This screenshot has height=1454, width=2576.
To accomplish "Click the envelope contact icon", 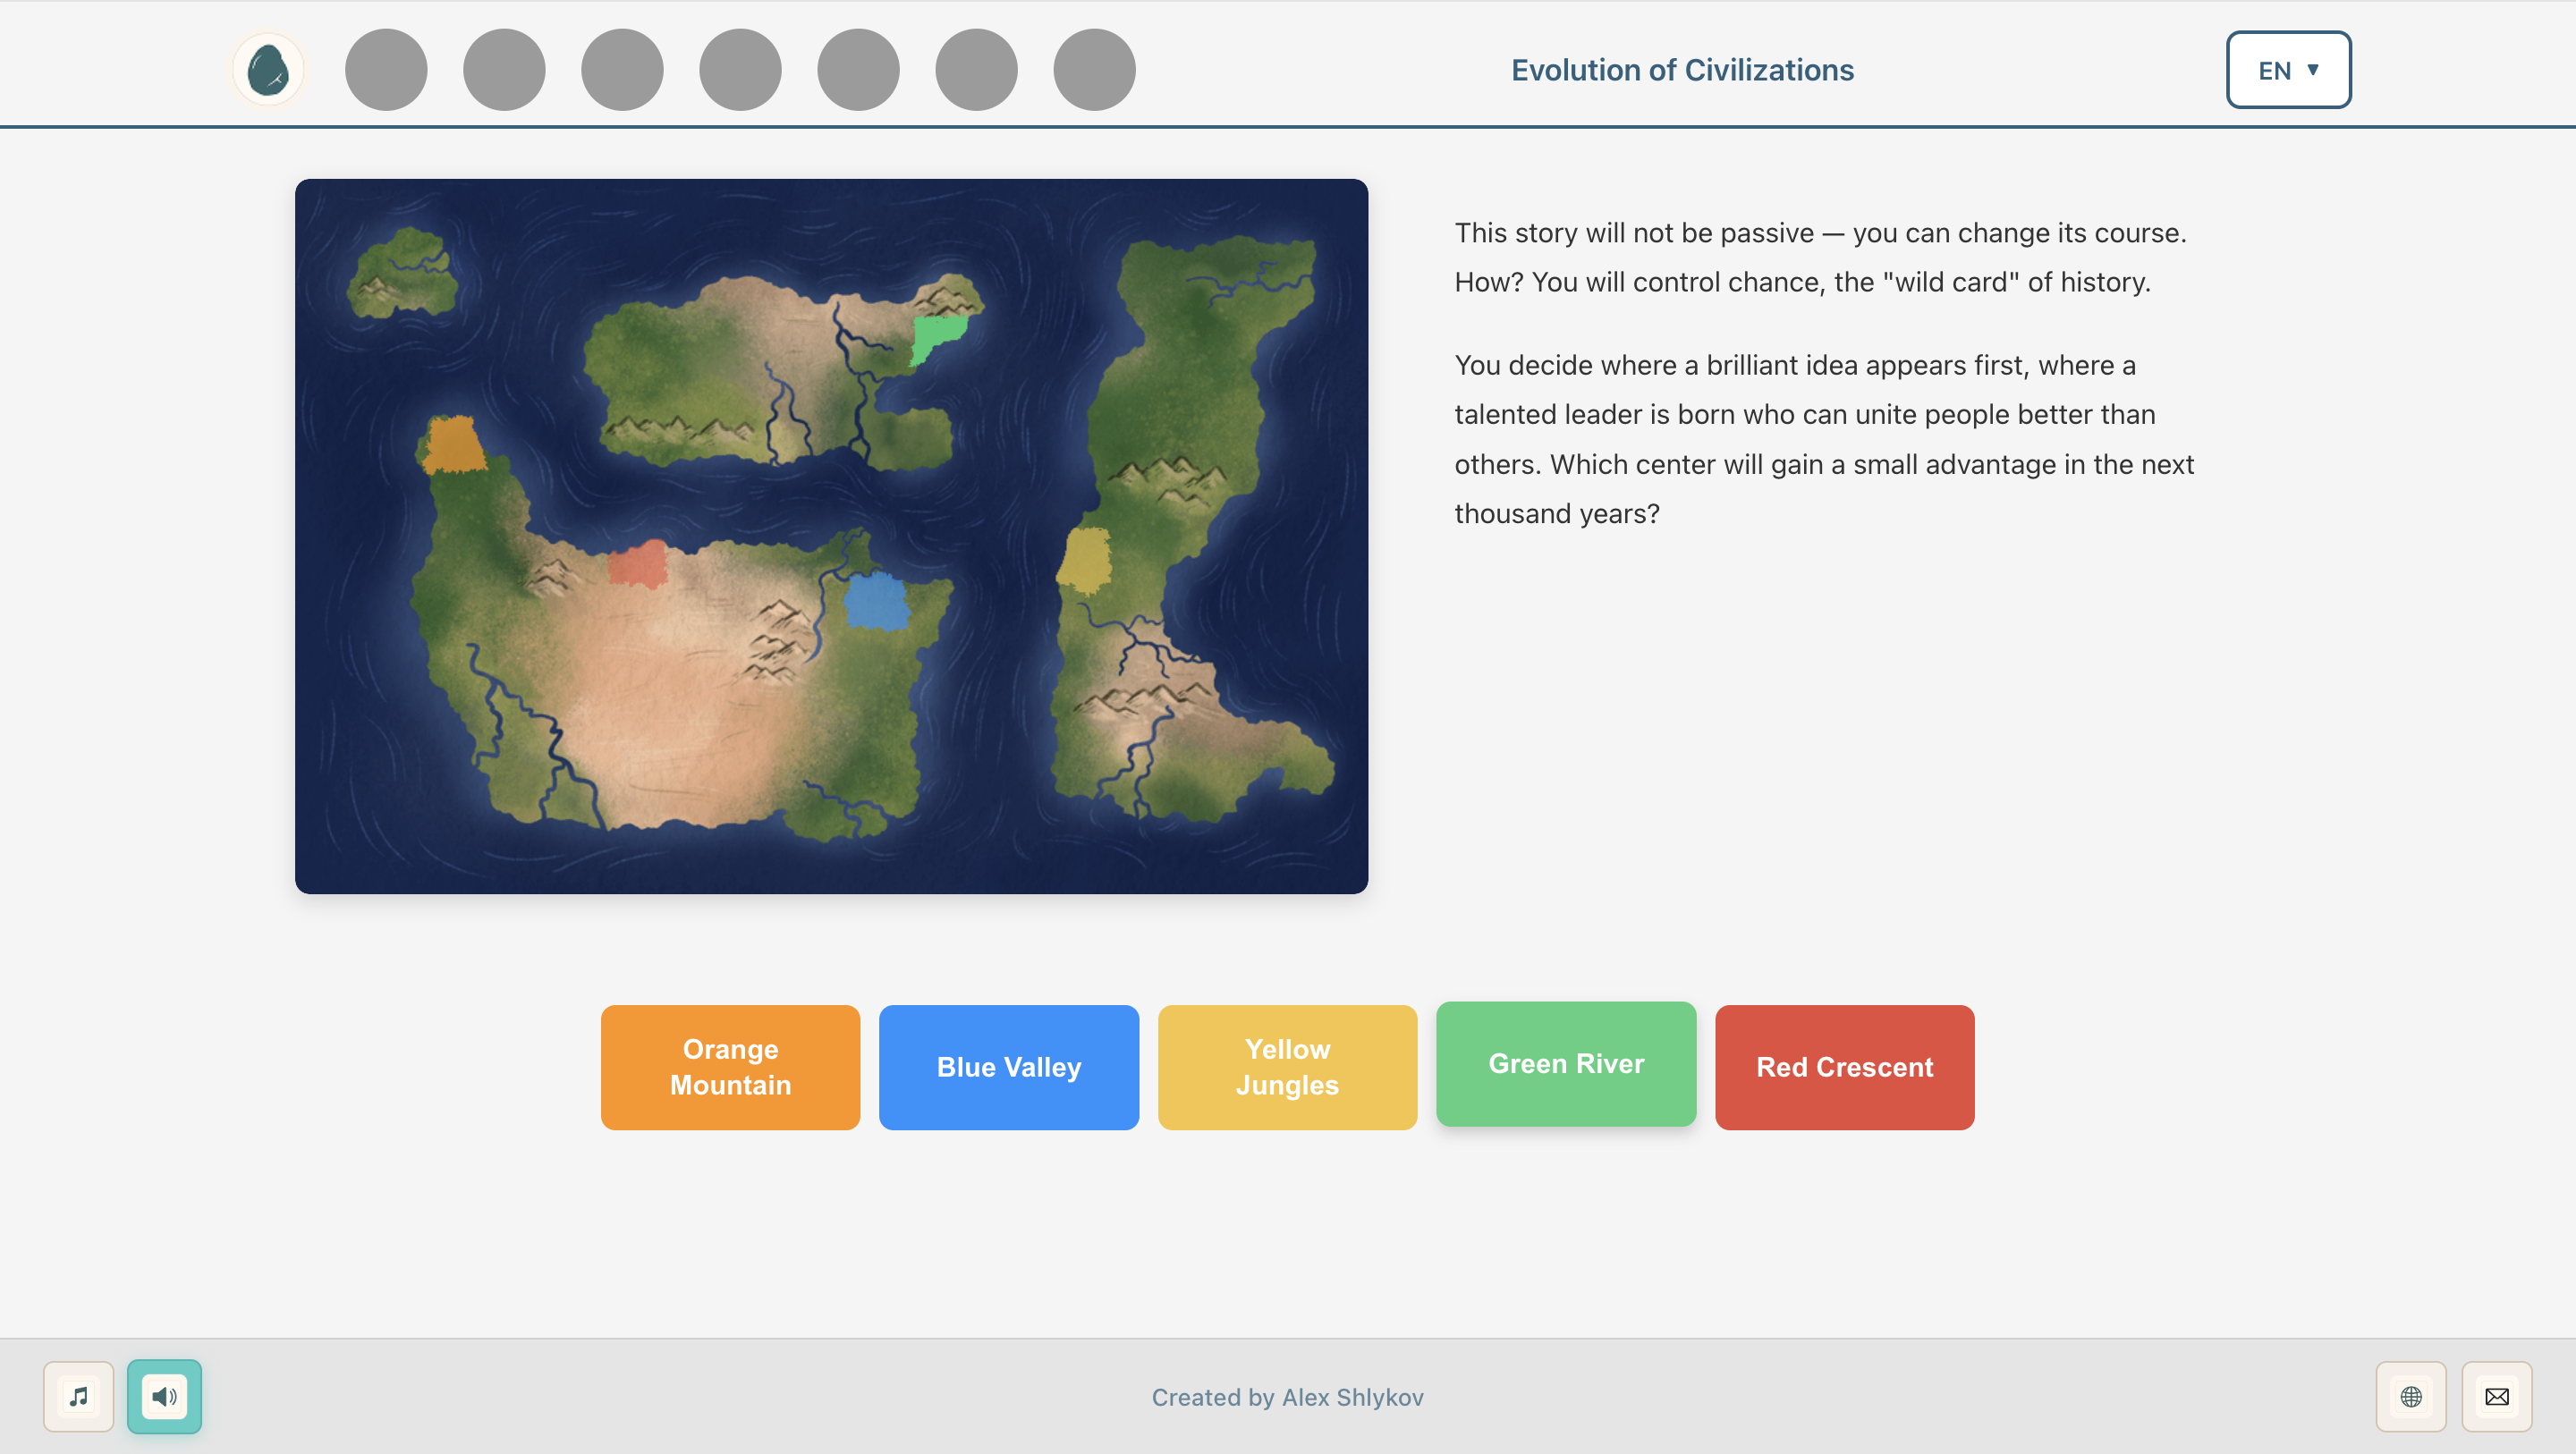I will pyautogui.click(x=2497, y=1396).
